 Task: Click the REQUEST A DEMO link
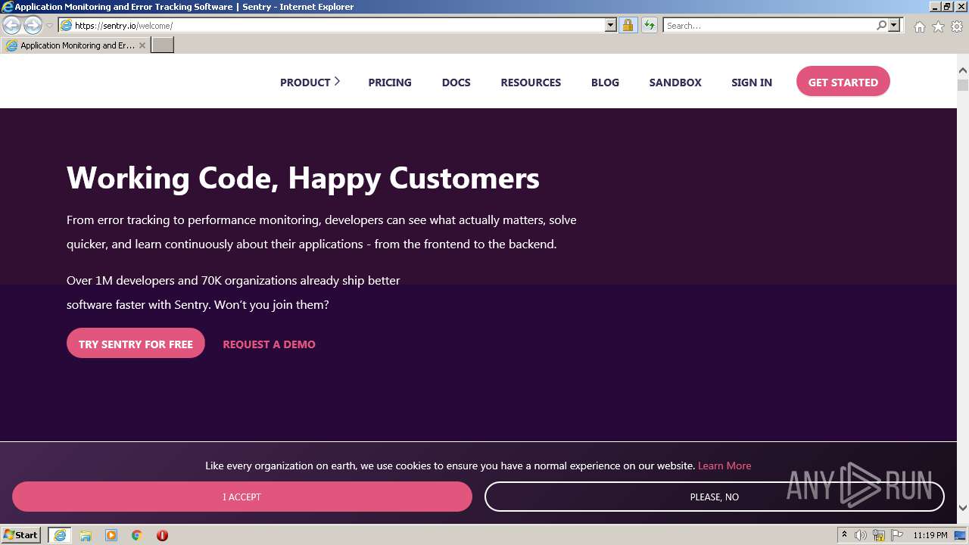[x=269, y=344]
